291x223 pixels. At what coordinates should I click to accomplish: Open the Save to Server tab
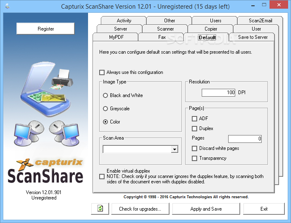(x=253, y=37)
